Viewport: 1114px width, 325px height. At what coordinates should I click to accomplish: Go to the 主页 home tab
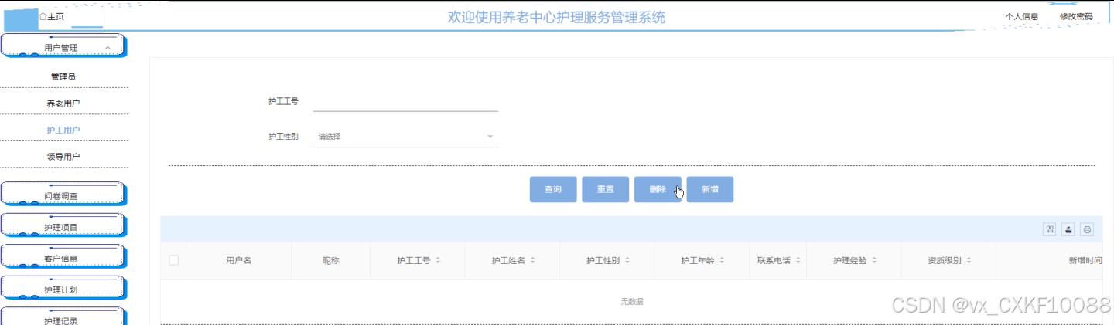coord(52,16)
